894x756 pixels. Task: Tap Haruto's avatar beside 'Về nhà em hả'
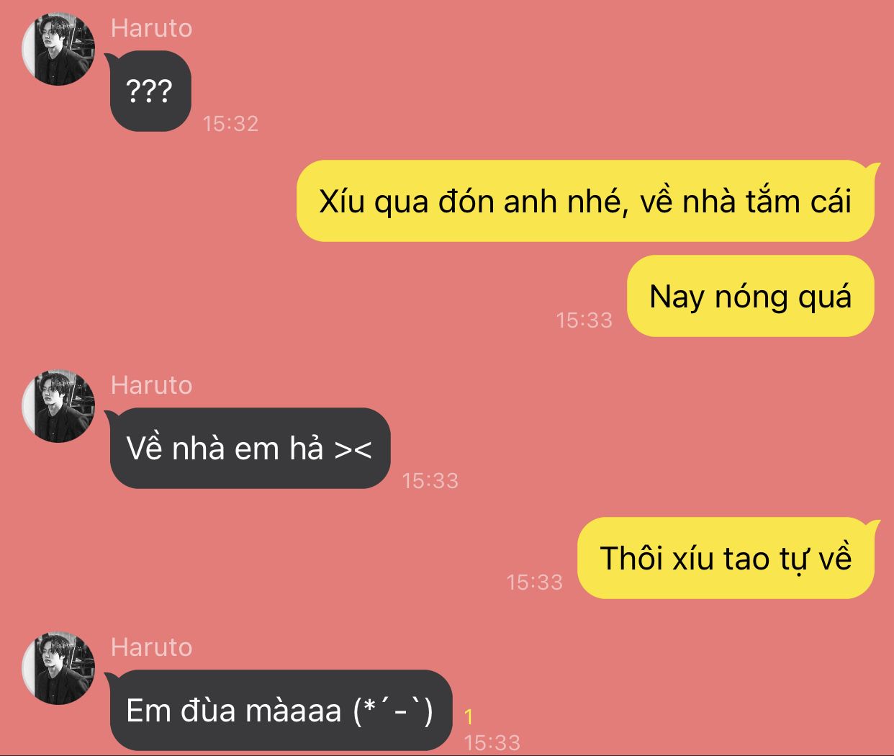pyautogui.click(x=58, y=406)
